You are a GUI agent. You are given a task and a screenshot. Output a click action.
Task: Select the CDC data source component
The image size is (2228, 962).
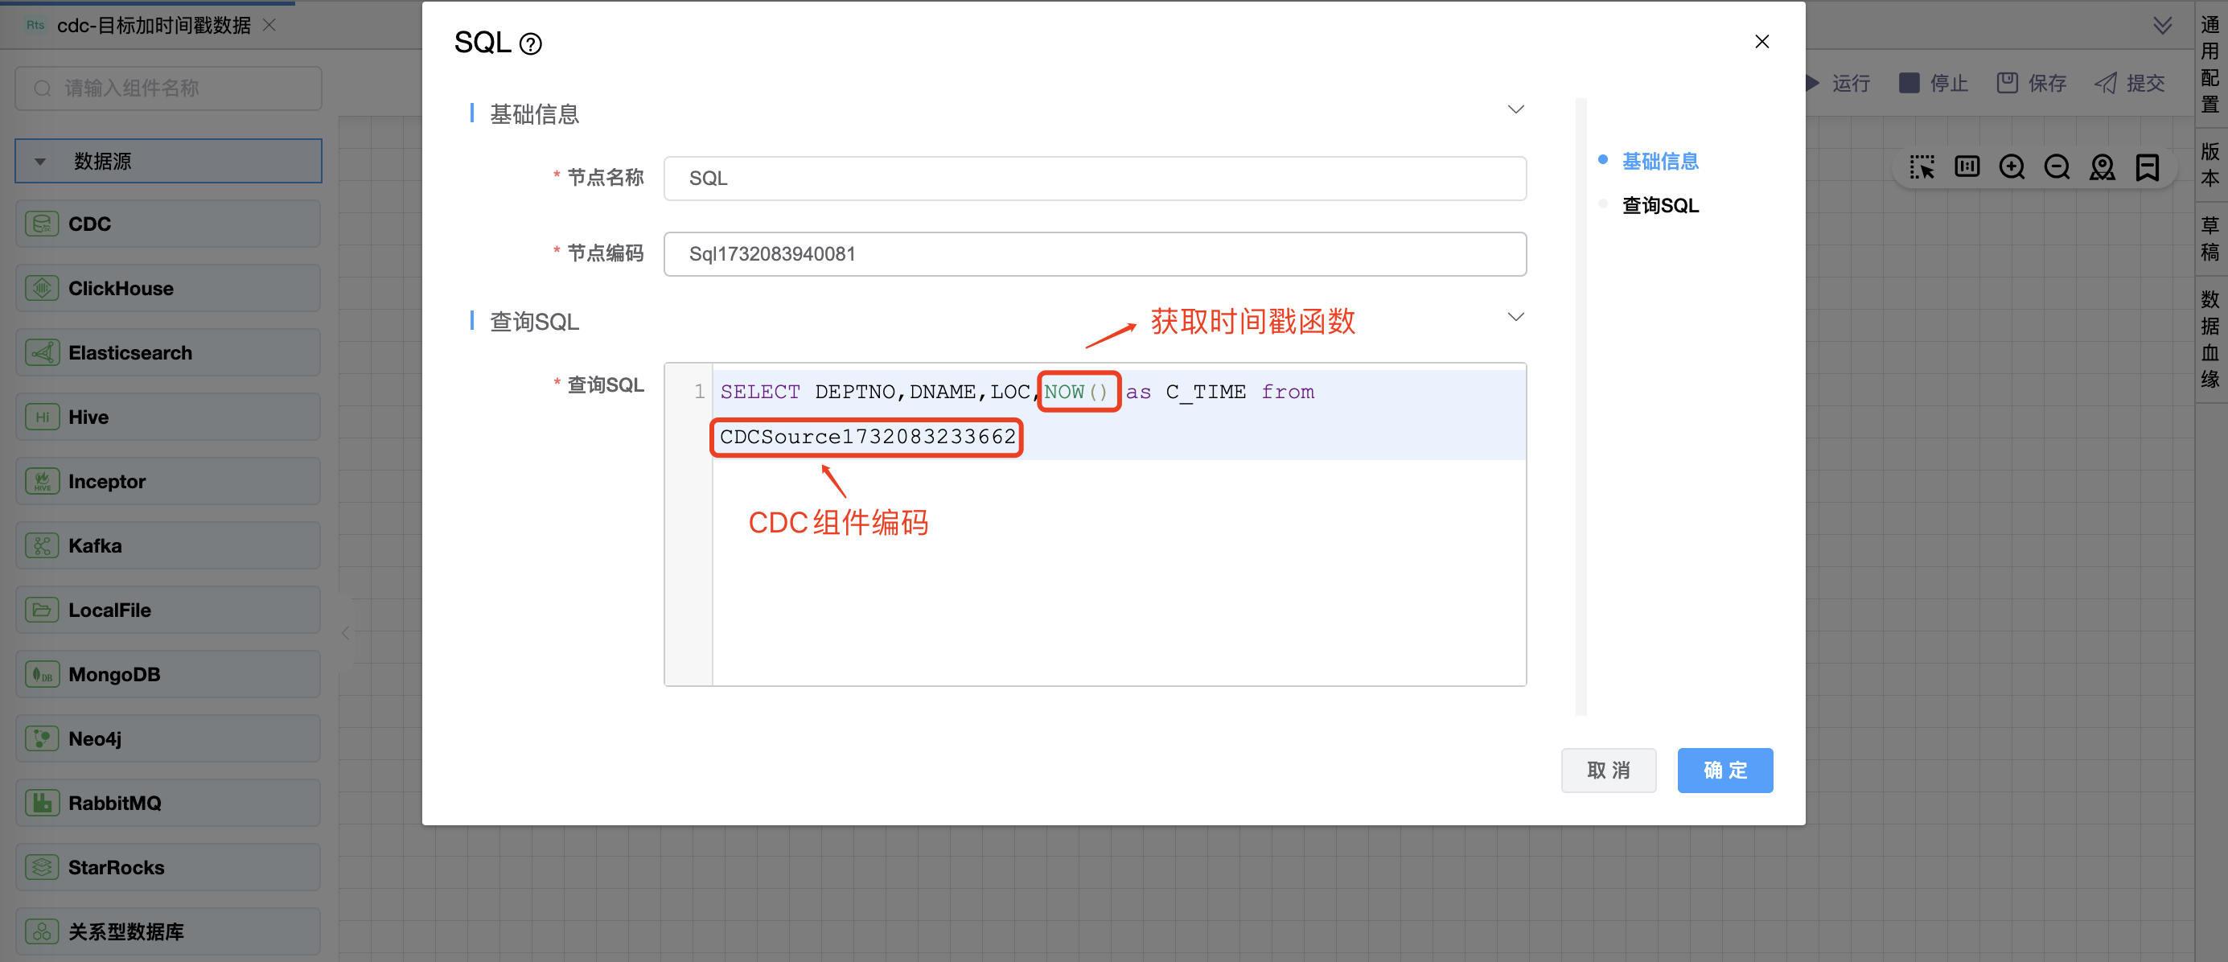coord(168,224)
